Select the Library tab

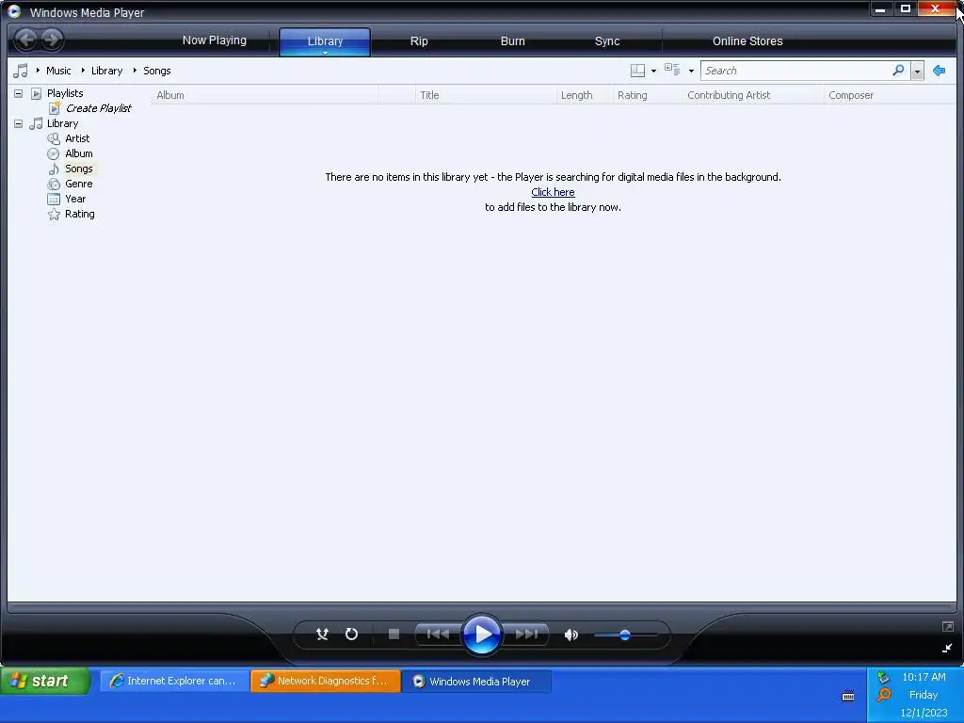(x=325, y=40)
